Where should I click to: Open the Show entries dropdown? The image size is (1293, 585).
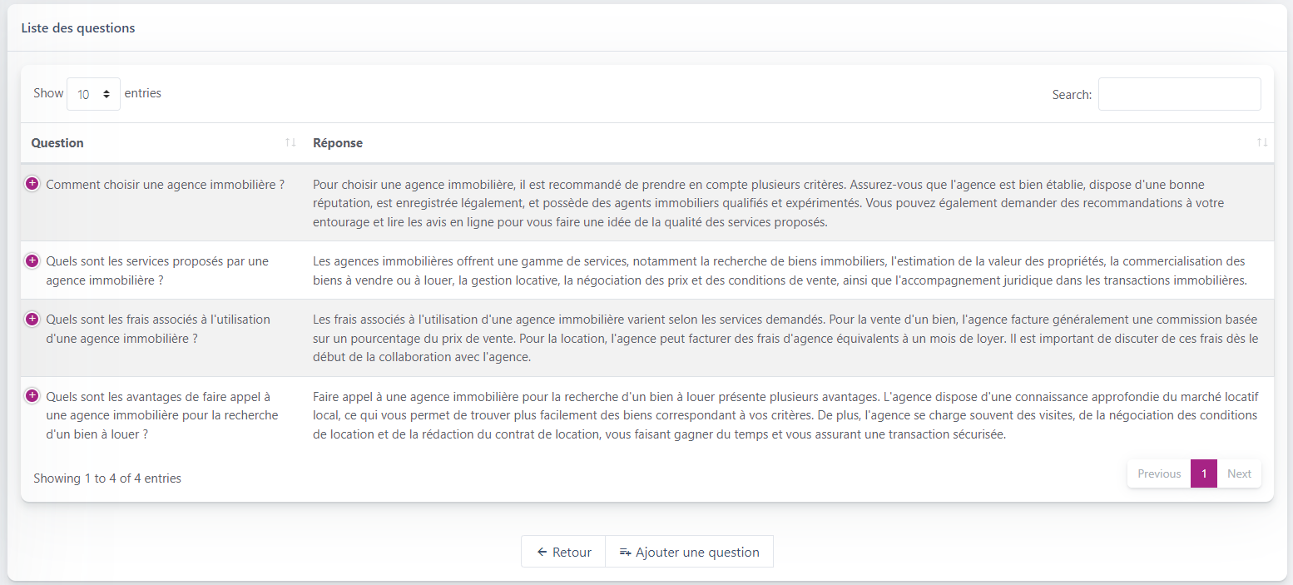tap(93, 94)
